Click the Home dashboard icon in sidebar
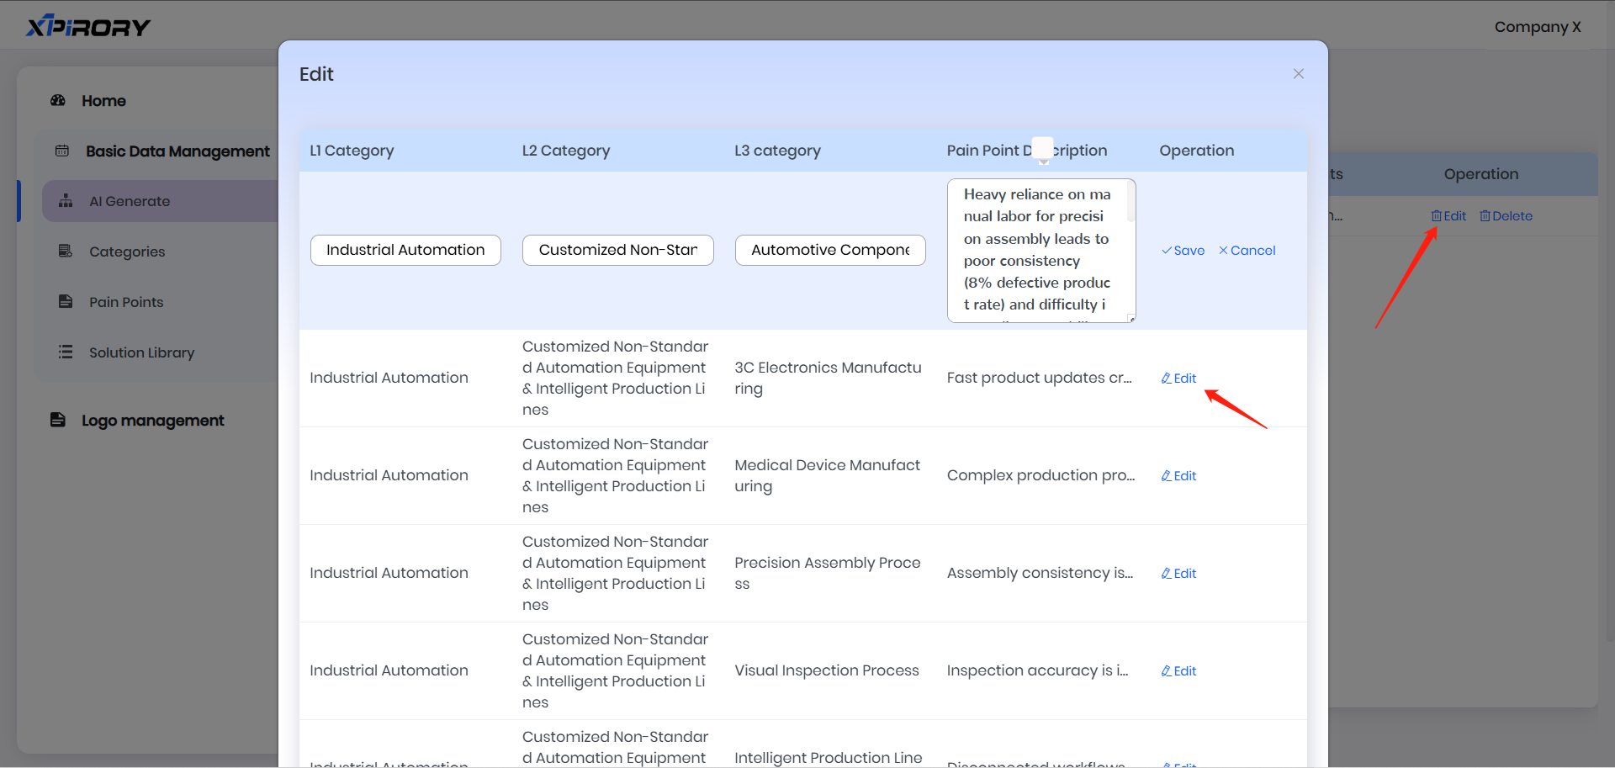The image size is (1615, 768). pyautogui.click(x=58, y=101)
